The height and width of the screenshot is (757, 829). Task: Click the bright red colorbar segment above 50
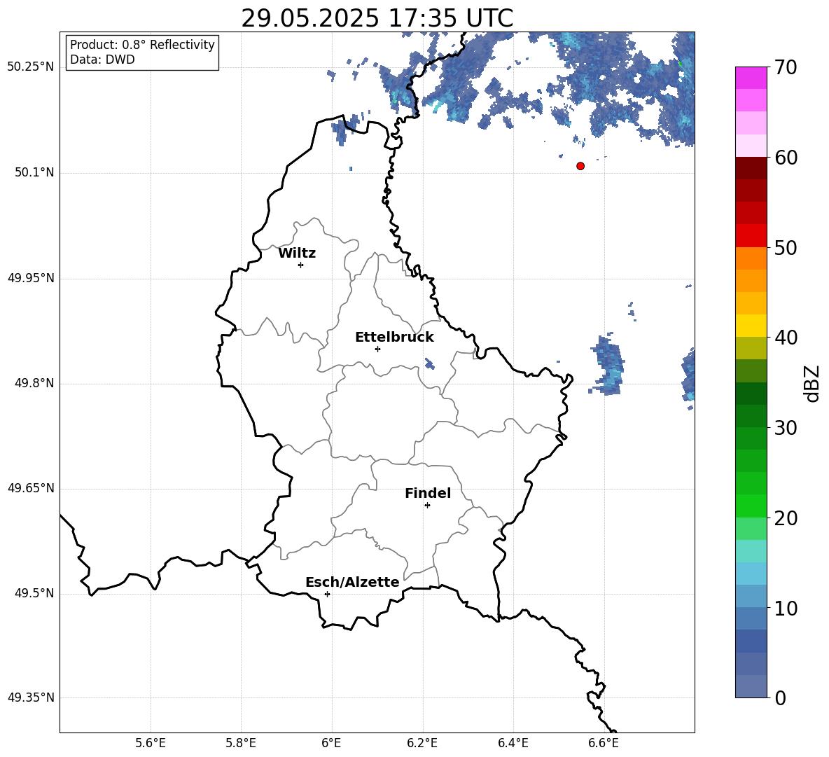coord(751,236)
